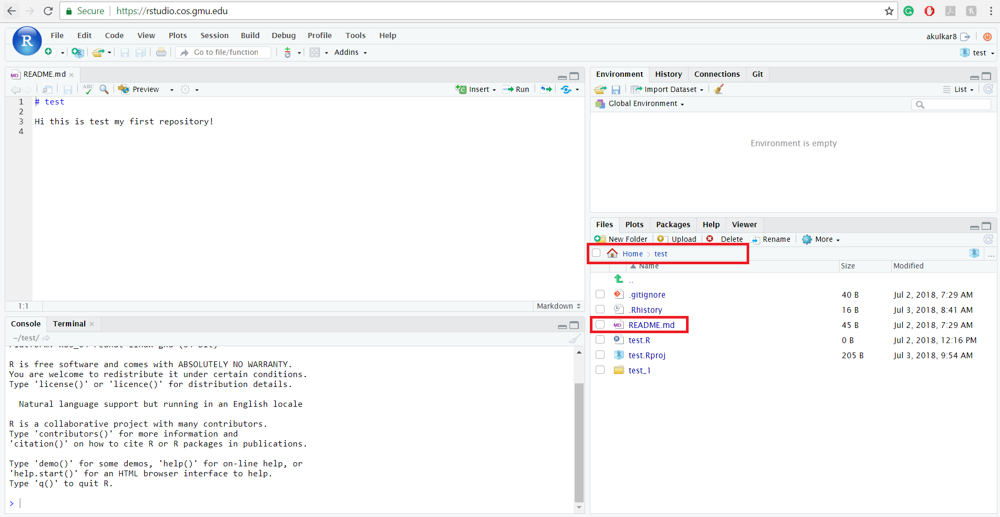Load workspace in Environment pane
This screenshot has width=1000, height=517.
click(600, 89)
